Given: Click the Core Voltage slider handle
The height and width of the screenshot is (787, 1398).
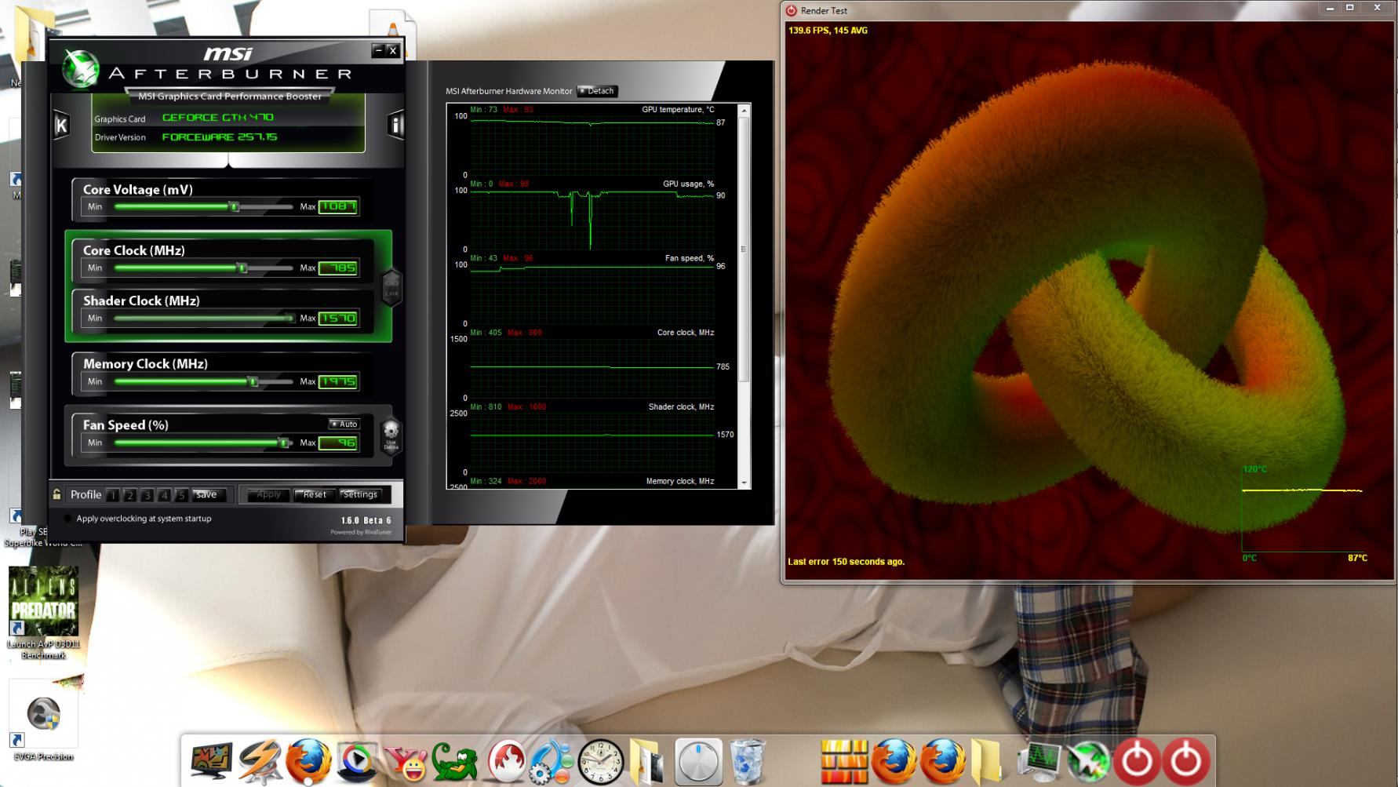Looking at the screenshot, I should (234, 206).
